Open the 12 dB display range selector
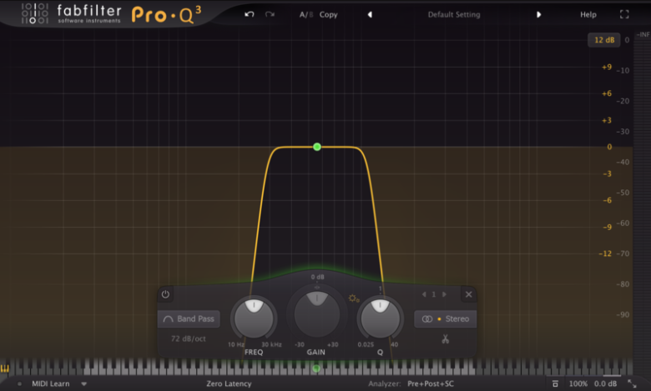Screen dimensions: 651x391 604,40
